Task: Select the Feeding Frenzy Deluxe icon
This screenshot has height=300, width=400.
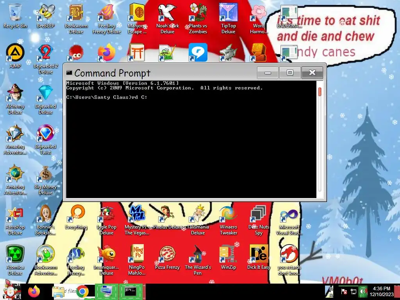Action: point(106,18)
